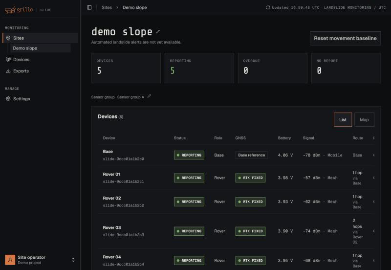Click the Grillo logo icon

(x=10, y=10)
